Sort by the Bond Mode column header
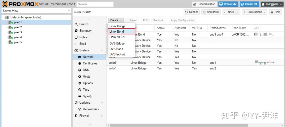Screen dimensions: 285x127 click(240, 28)
